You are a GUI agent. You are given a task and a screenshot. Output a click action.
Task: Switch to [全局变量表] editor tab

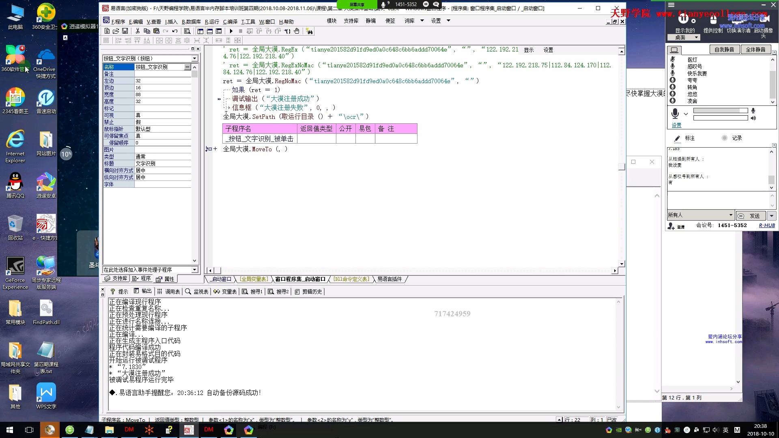pyautogui.click(x=253, y=279)
